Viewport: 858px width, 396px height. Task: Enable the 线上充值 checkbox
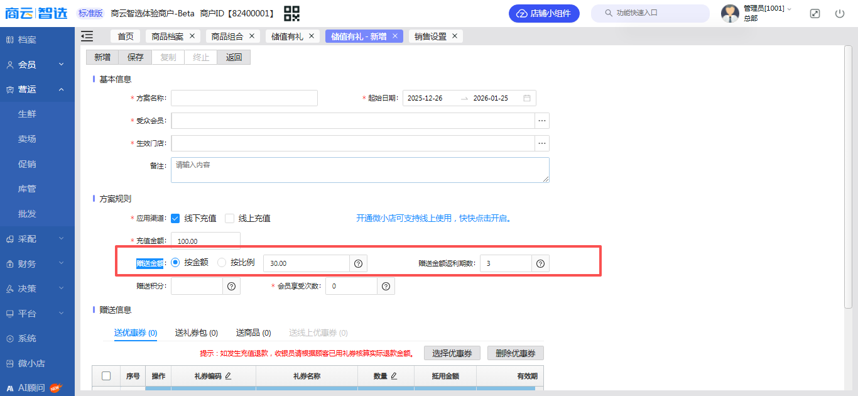[230, 219]
